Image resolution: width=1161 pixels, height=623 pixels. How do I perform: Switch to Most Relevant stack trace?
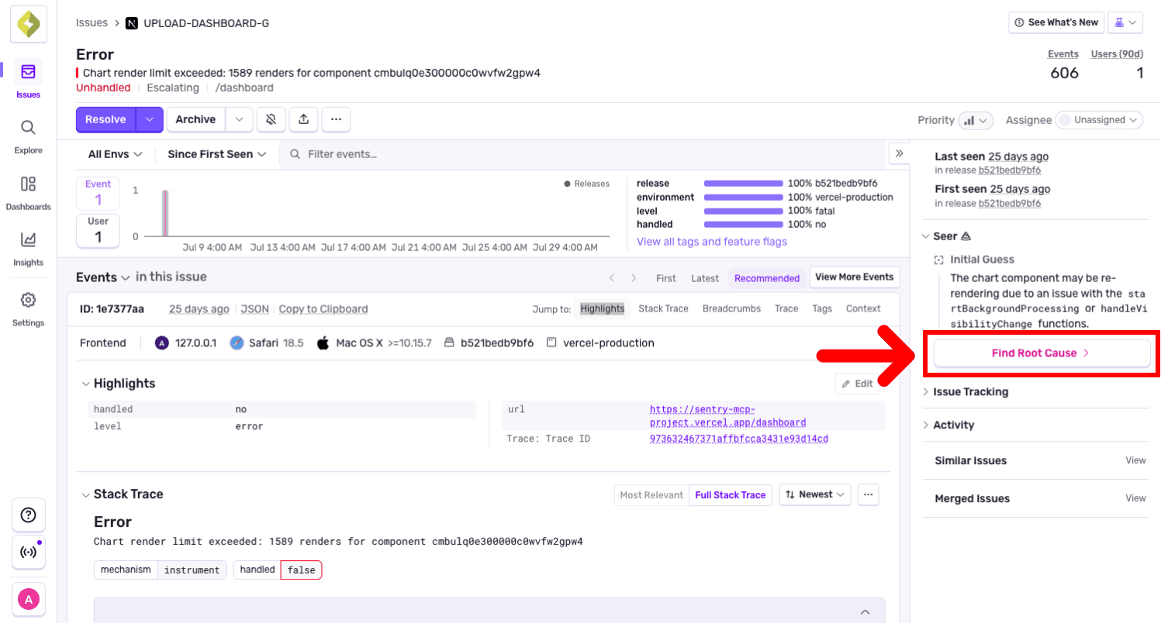pyautogui.click(x=651, y=495)
